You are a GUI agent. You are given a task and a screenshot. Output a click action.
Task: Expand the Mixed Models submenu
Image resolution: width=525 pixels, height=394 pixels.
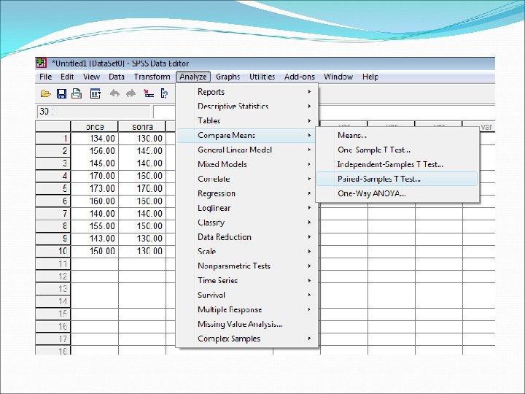(247, 164)
